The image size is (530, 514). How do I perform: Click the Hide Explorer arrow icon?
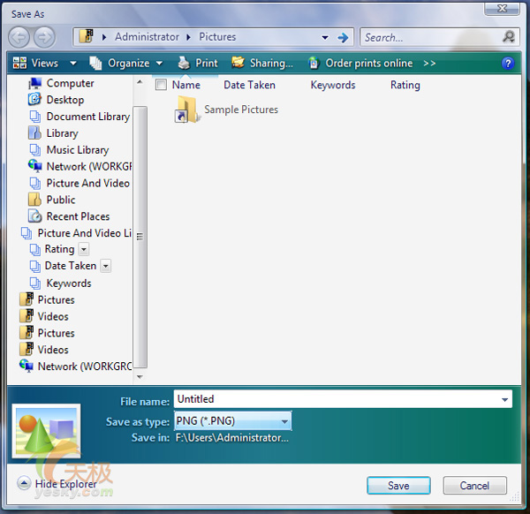tap(24, 483)
